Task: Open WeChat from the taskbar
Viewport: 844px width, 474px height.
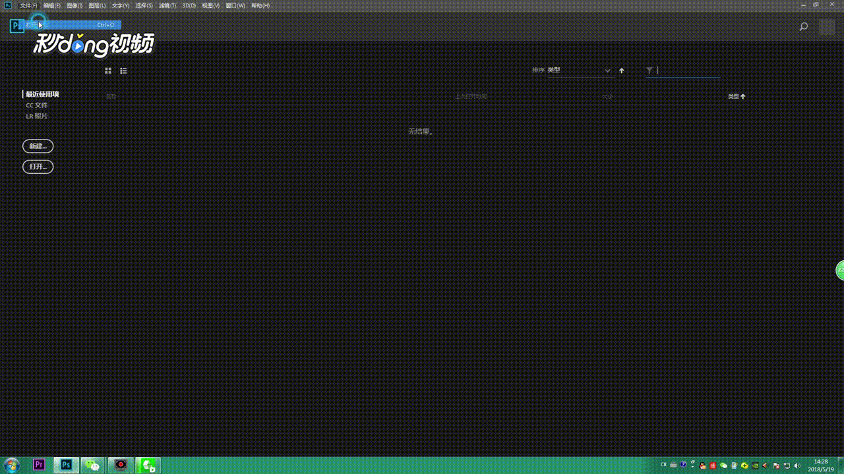Action: pos(93,465)
